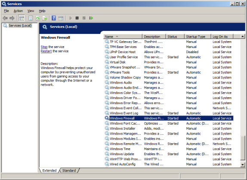This screenshot has width=247, height=180.
Task: Switch to the Standard tab
Action: tap(69, 171)
